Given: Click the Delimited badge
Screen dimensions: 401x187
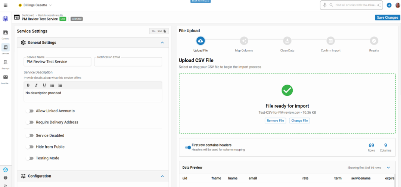Looking at the screenshot, I should (x=77, y=19).
